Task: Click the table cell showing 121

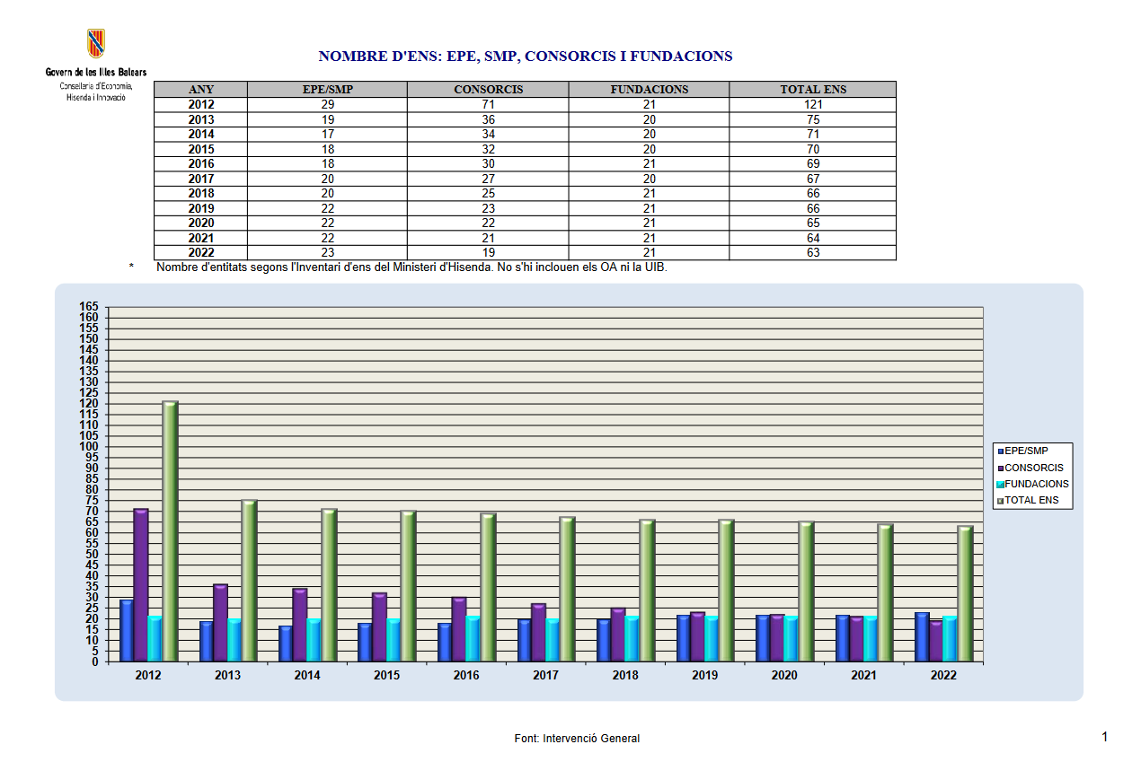Action: (812, 104)
